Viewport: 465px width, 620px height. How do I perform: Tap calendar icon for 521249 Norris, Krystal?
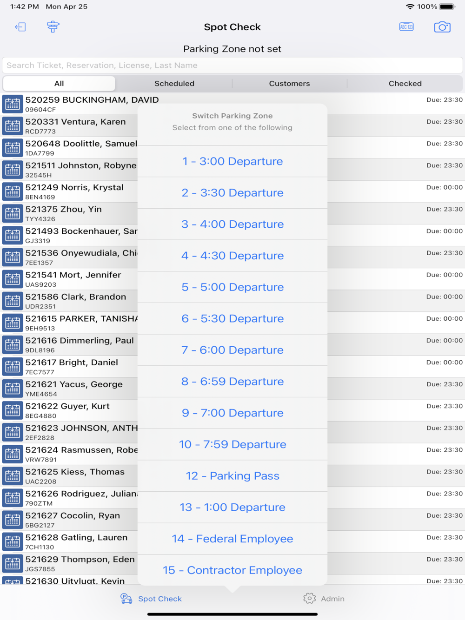coord(13,191)
